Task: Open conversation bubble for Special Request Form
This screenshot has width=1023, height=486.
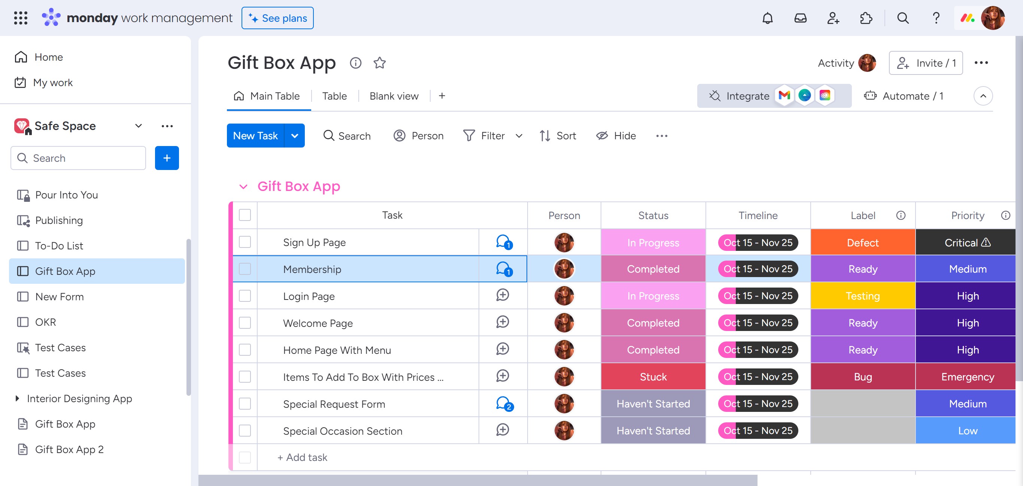Action: 504,404
